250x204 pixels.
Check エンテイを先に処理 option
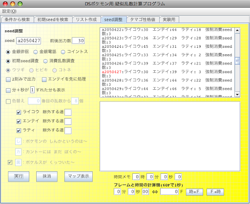click(x=44, y=80)
